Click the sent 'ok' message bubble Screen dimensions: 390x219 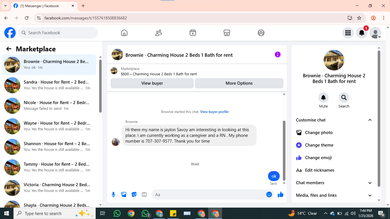[x=274, y=176]
